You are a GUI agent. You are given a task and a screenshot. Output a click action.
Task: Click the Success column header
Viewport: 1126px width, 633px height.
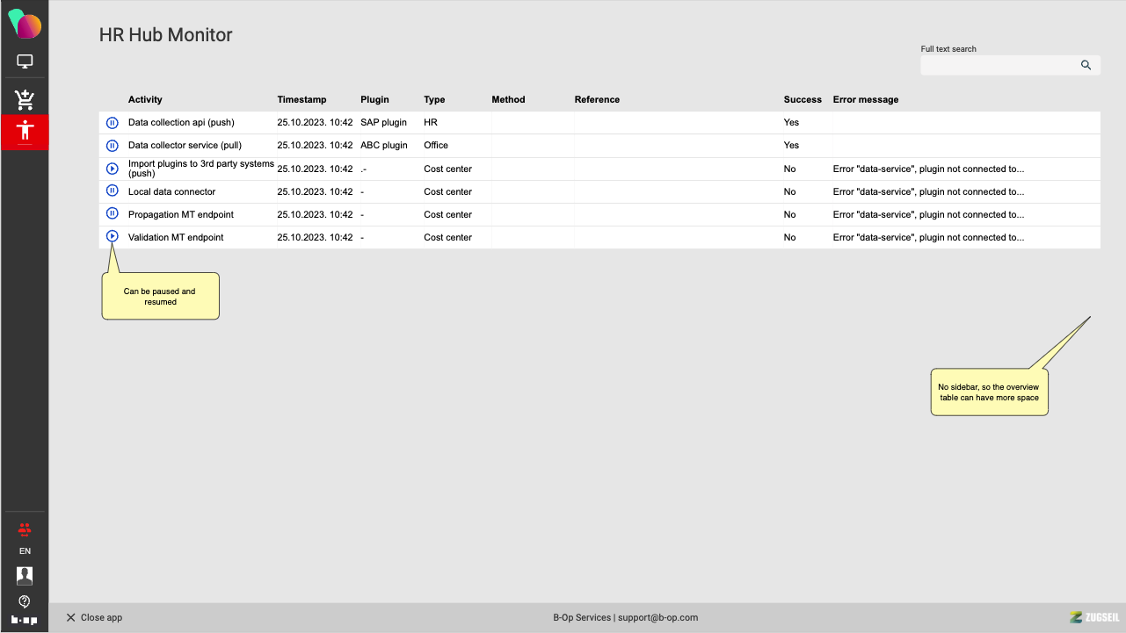coord(802,100)
